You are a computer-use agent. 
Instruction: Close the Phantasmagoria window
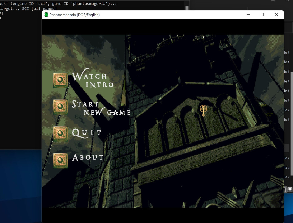pos(277,14)
